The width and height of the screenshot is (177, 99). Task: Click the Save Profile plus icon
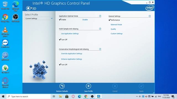88,86
